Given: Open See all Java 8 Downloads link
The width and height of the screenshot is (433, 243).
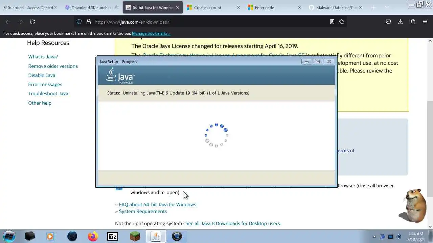Looking at the screenshot, I should [233, 223].
